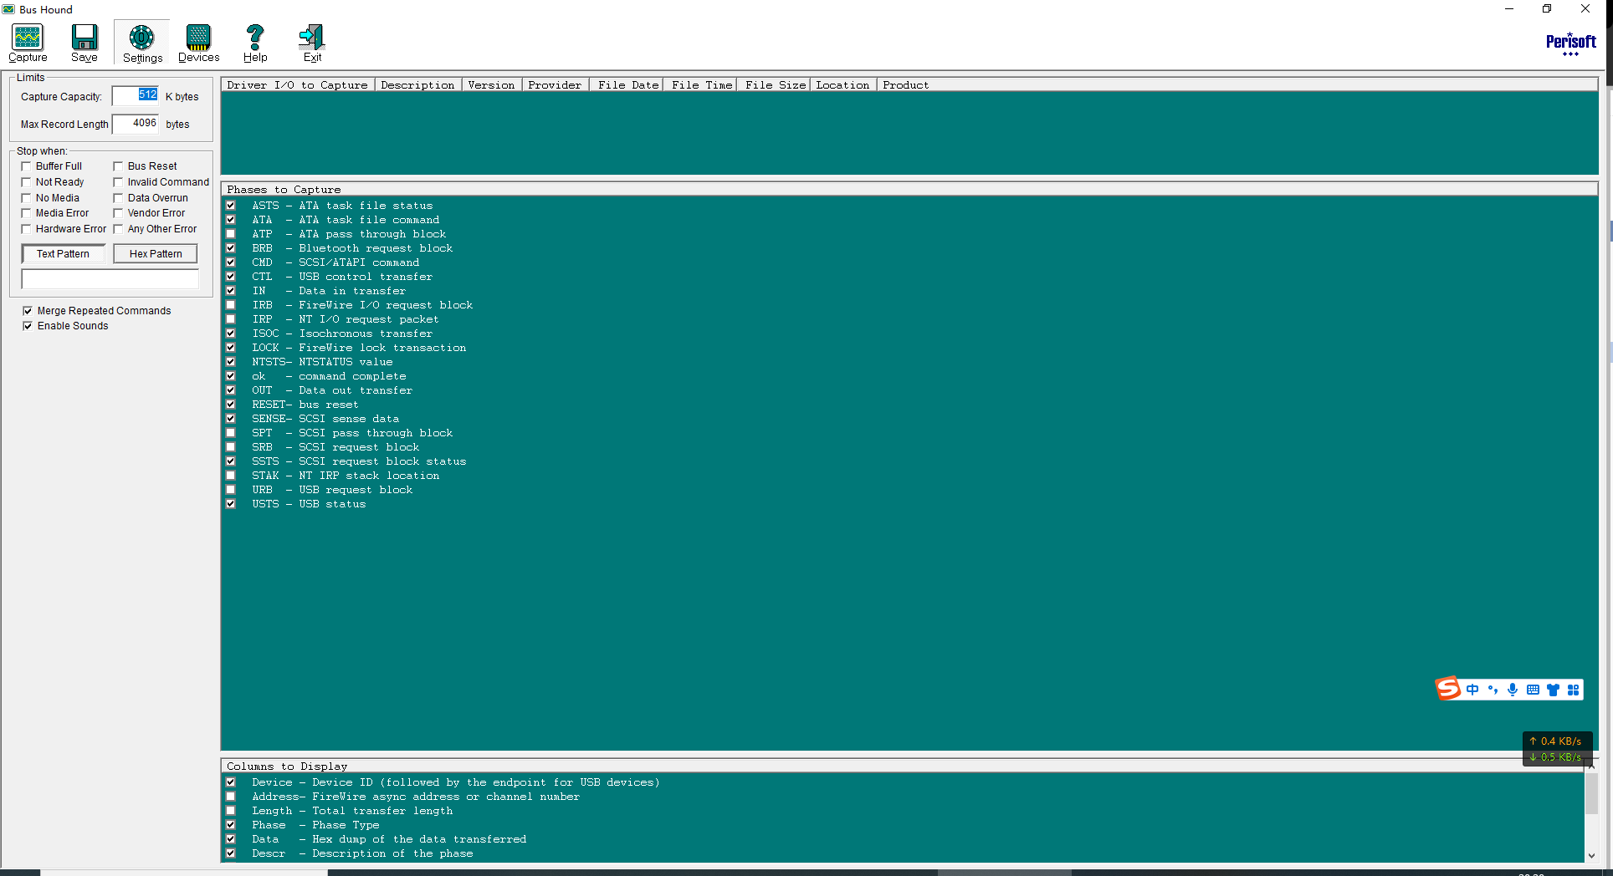The width and height of the screenshot is (1613, 876).
Task: Toggle the RESET bus reset phase
Action: point(230,405)
